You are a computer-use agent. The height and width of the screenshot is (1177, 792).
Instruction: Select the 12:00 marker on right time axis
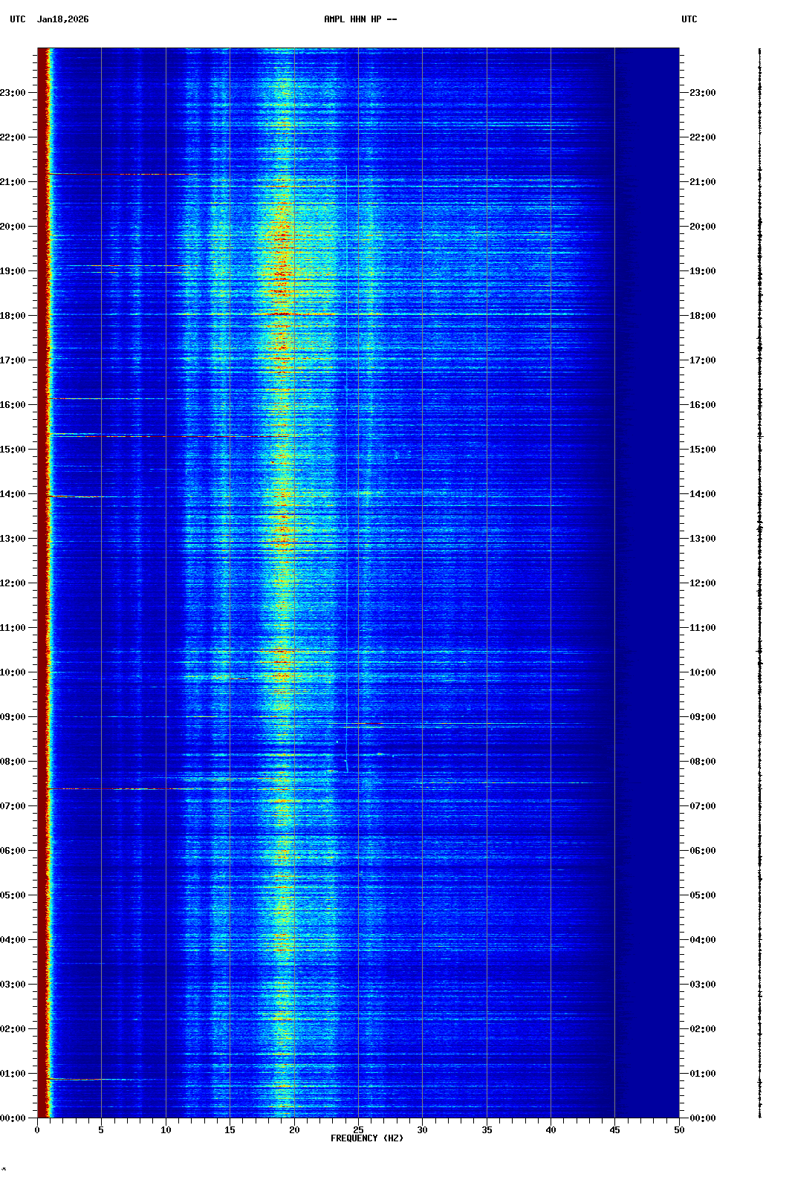[x=702, y=583]
